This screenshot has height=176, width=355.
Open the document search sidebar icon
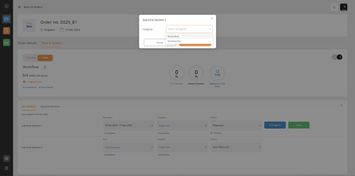point(6,31)
